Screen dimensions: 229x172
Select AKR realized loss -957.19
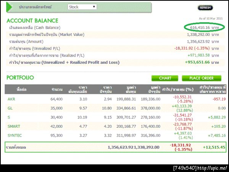coord(219,99)
